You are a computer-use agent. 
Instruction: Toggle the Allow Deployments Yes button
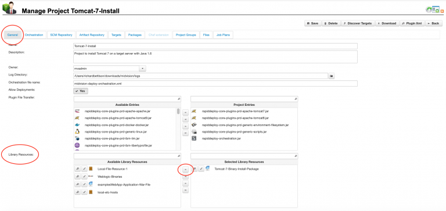[x=81, y=91]
